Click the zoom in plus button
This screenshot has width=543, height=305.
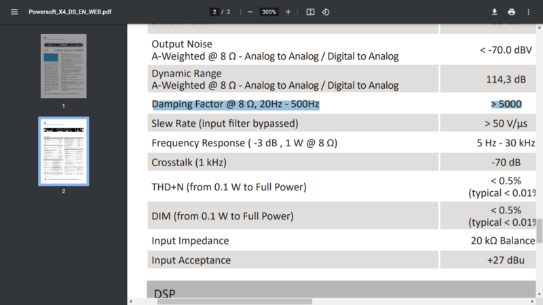[x=288, y=12]
